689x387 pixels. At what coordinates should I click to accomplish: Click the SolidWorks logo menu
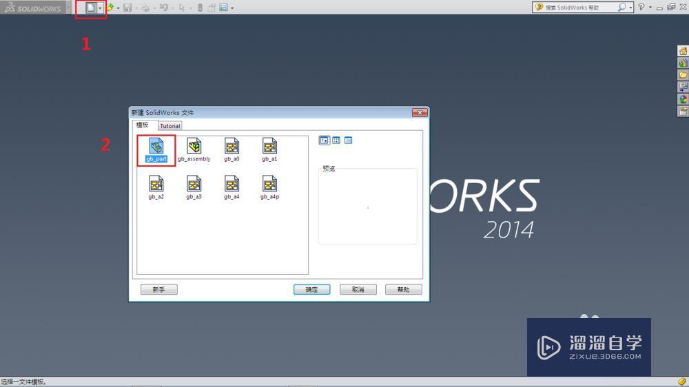pos(33,8)
